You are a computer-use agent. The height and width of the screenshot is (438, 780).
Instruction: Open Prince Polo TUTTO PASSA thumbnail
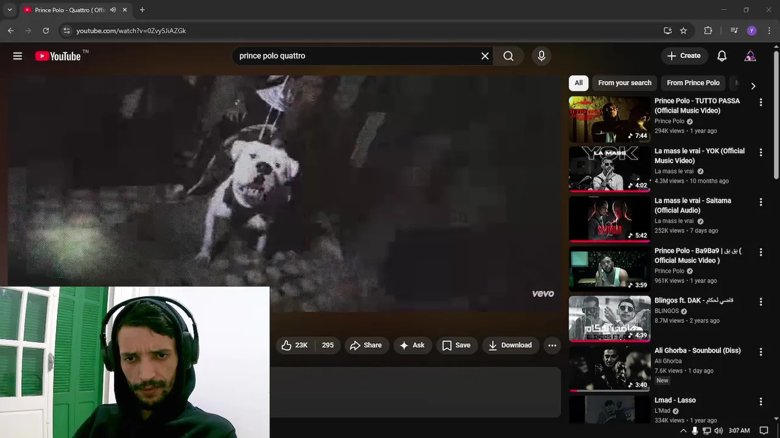pyautogui.click(x=609, y=119)
